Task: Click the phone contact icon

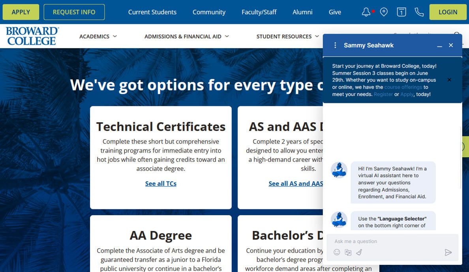Action: (419, 12)
